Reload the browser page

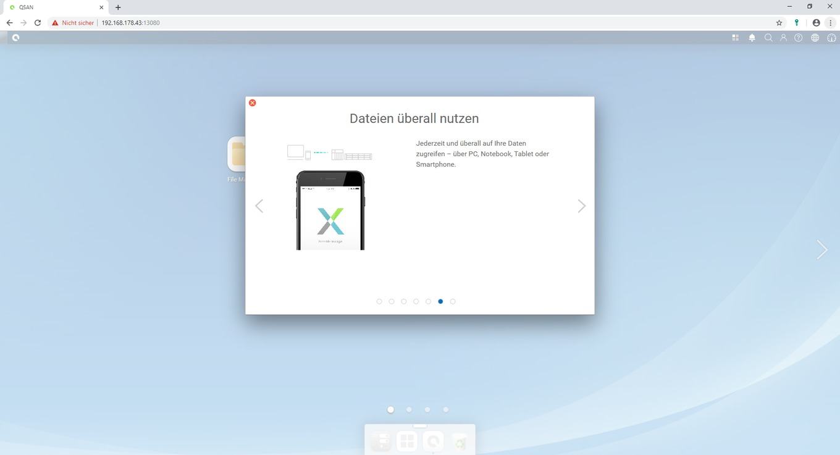[38, 23]
